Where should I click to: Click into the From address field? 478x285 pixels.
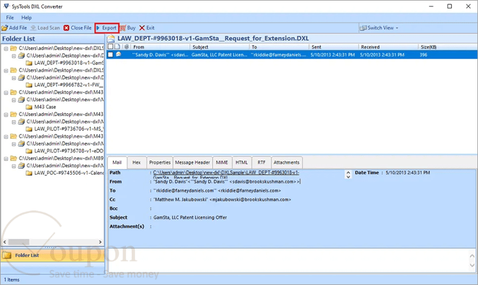point(226,182)
